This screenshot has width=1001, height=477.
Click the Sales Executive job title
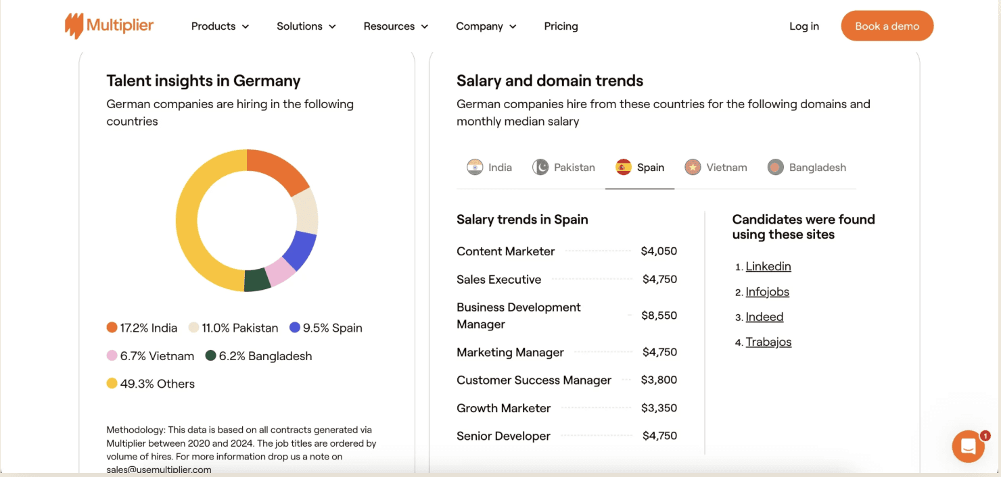[499, 280]
